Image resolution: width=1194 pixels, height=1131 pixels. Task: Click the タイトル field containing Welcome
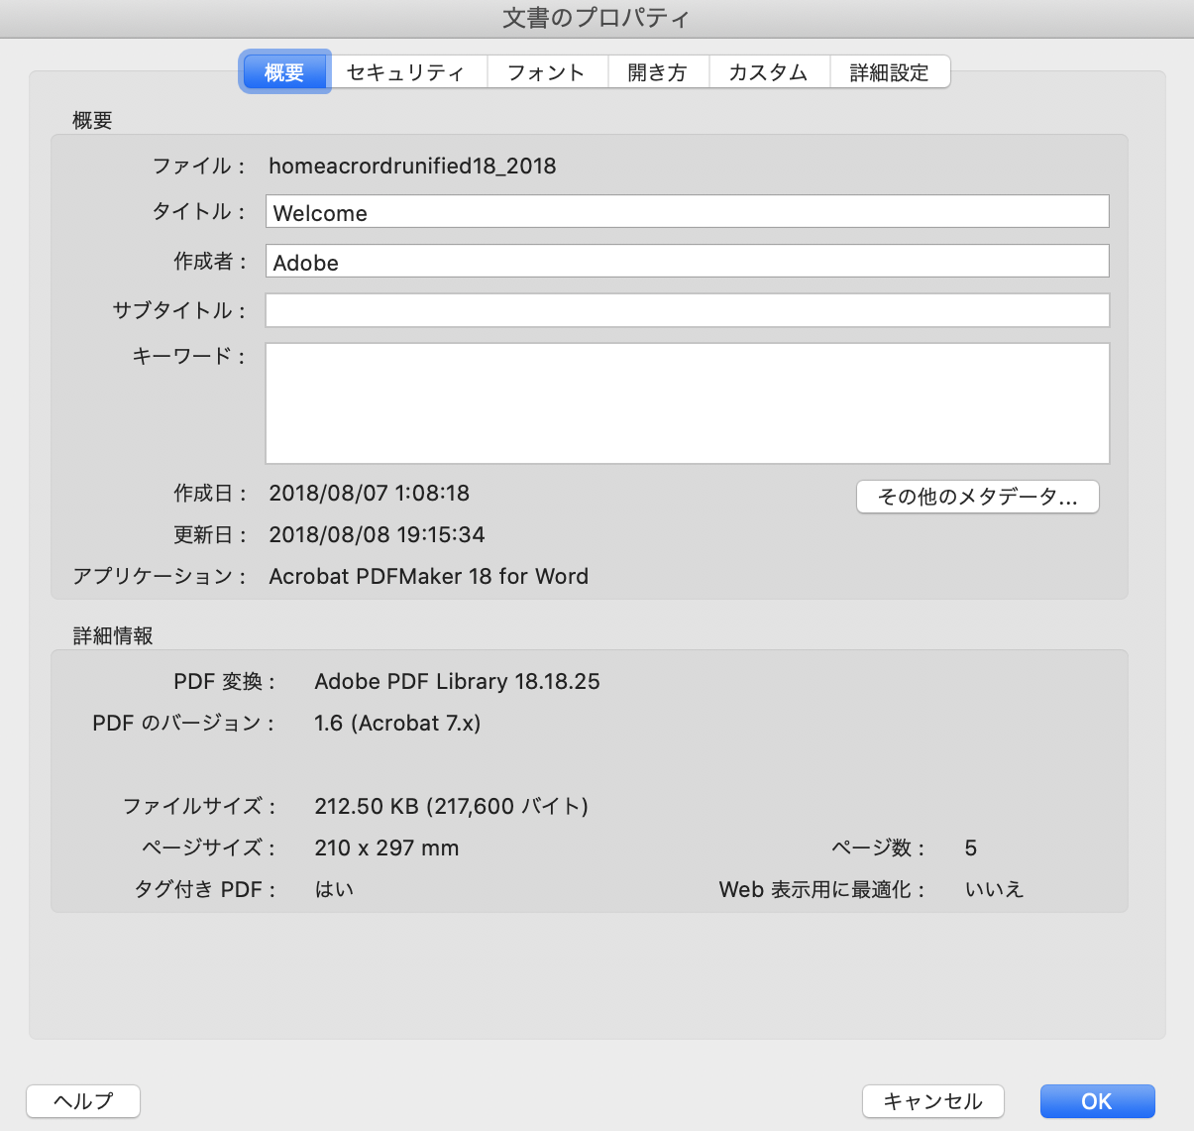(x=687, y=212)
